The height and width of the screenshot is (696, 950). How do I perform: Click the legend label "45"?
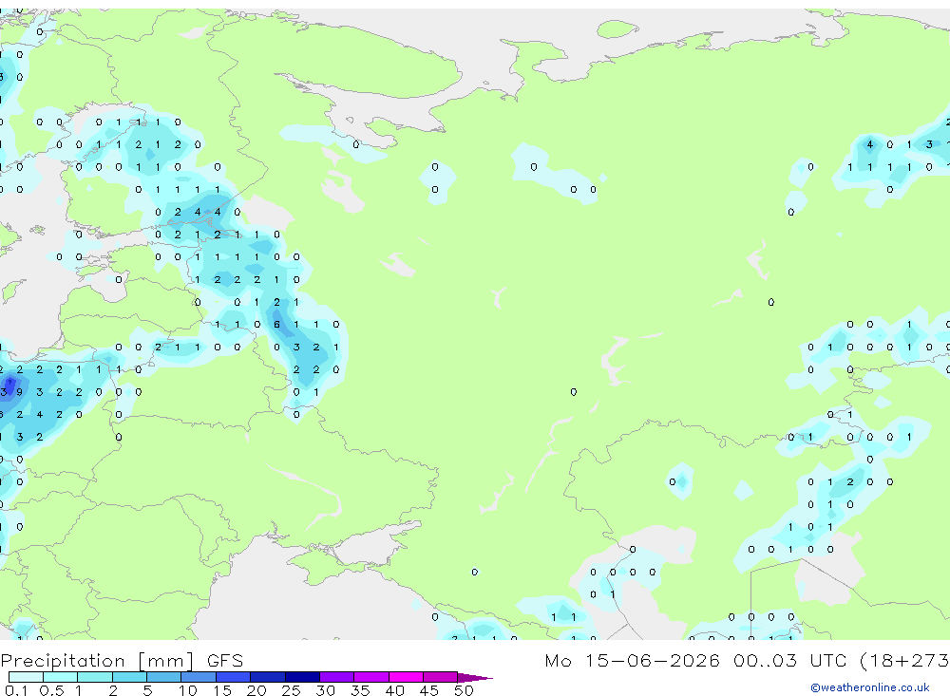tap(429, 690)
